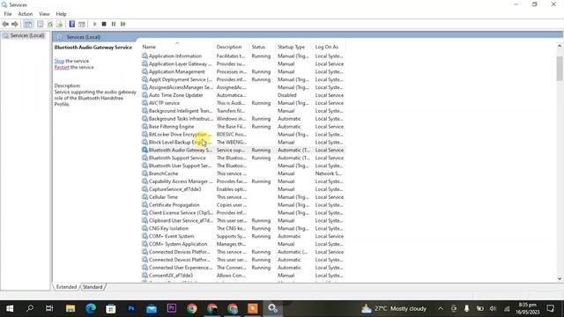Click the Network S... log on cell

[x=329, y=173]
